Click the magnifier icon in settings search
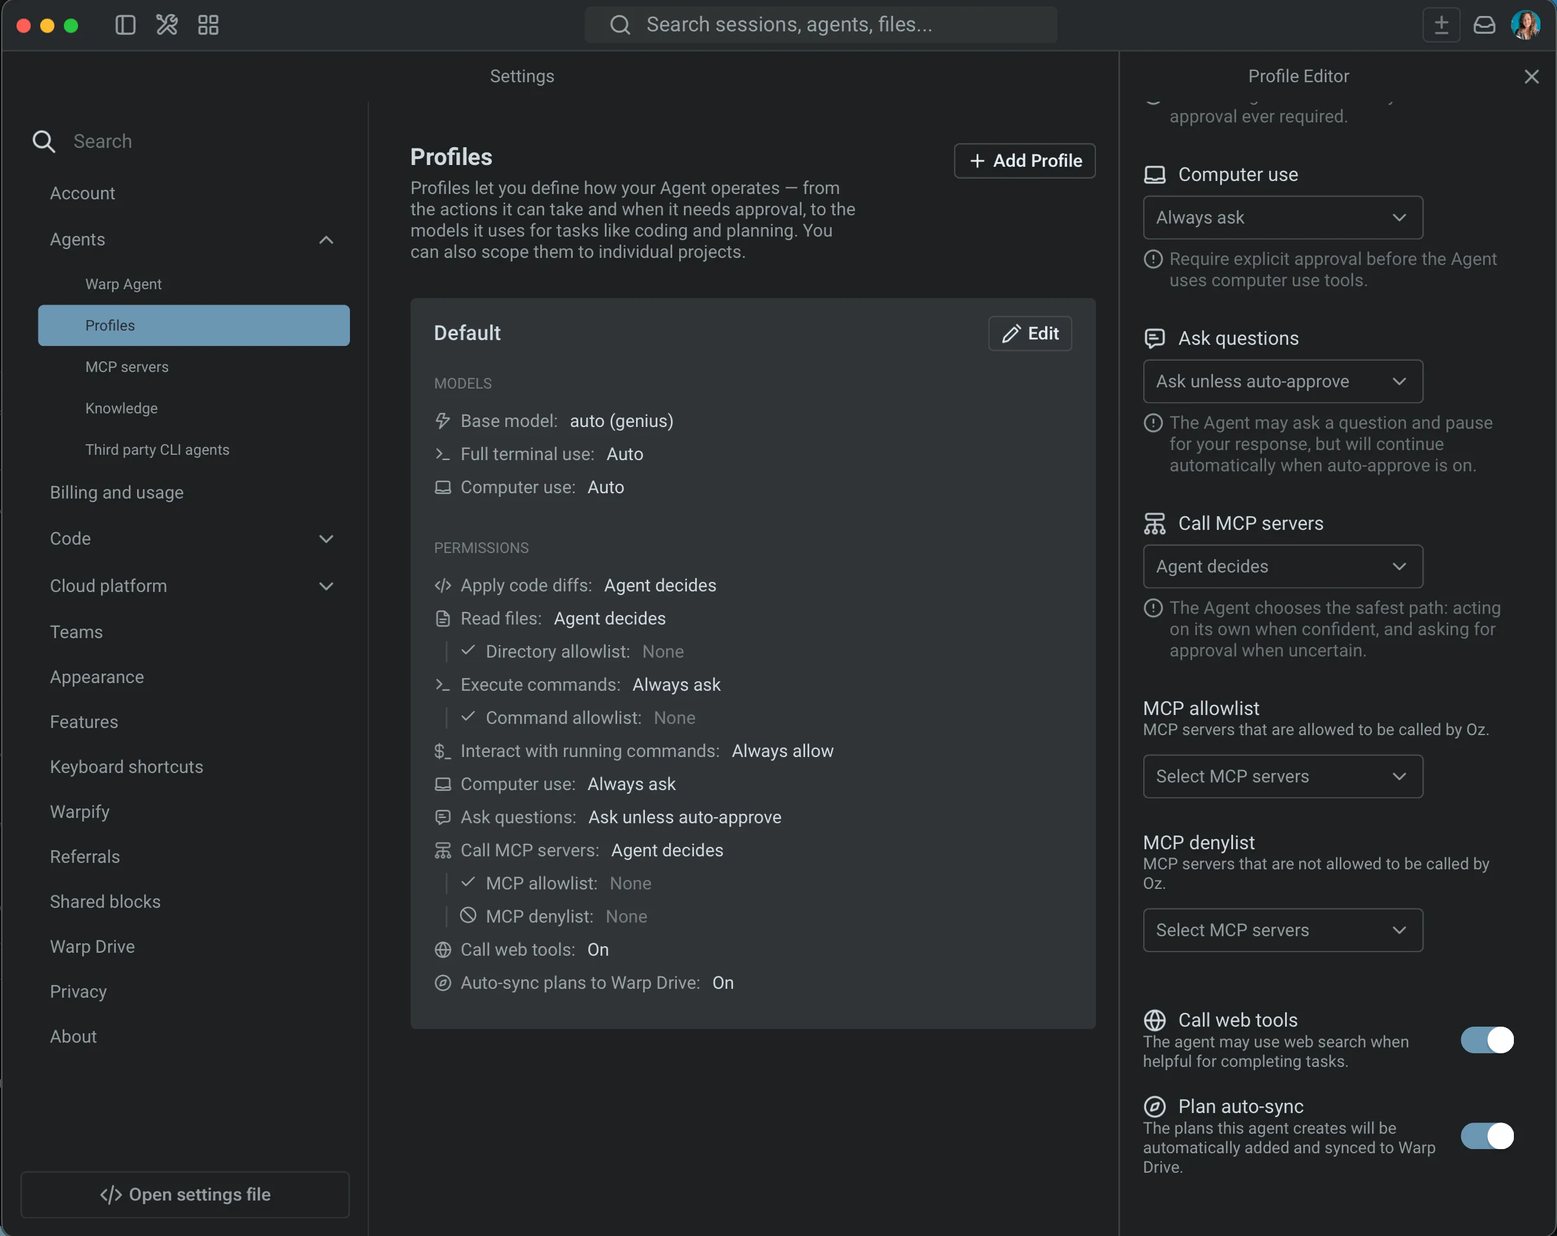 pos(43,141)
